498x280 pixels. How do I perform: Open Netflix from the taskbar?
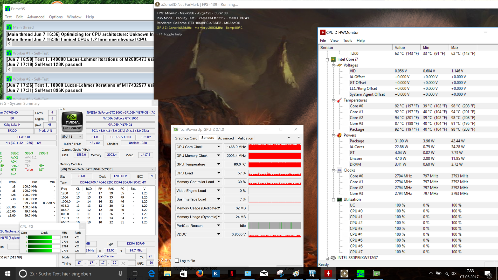click(232, 274)
